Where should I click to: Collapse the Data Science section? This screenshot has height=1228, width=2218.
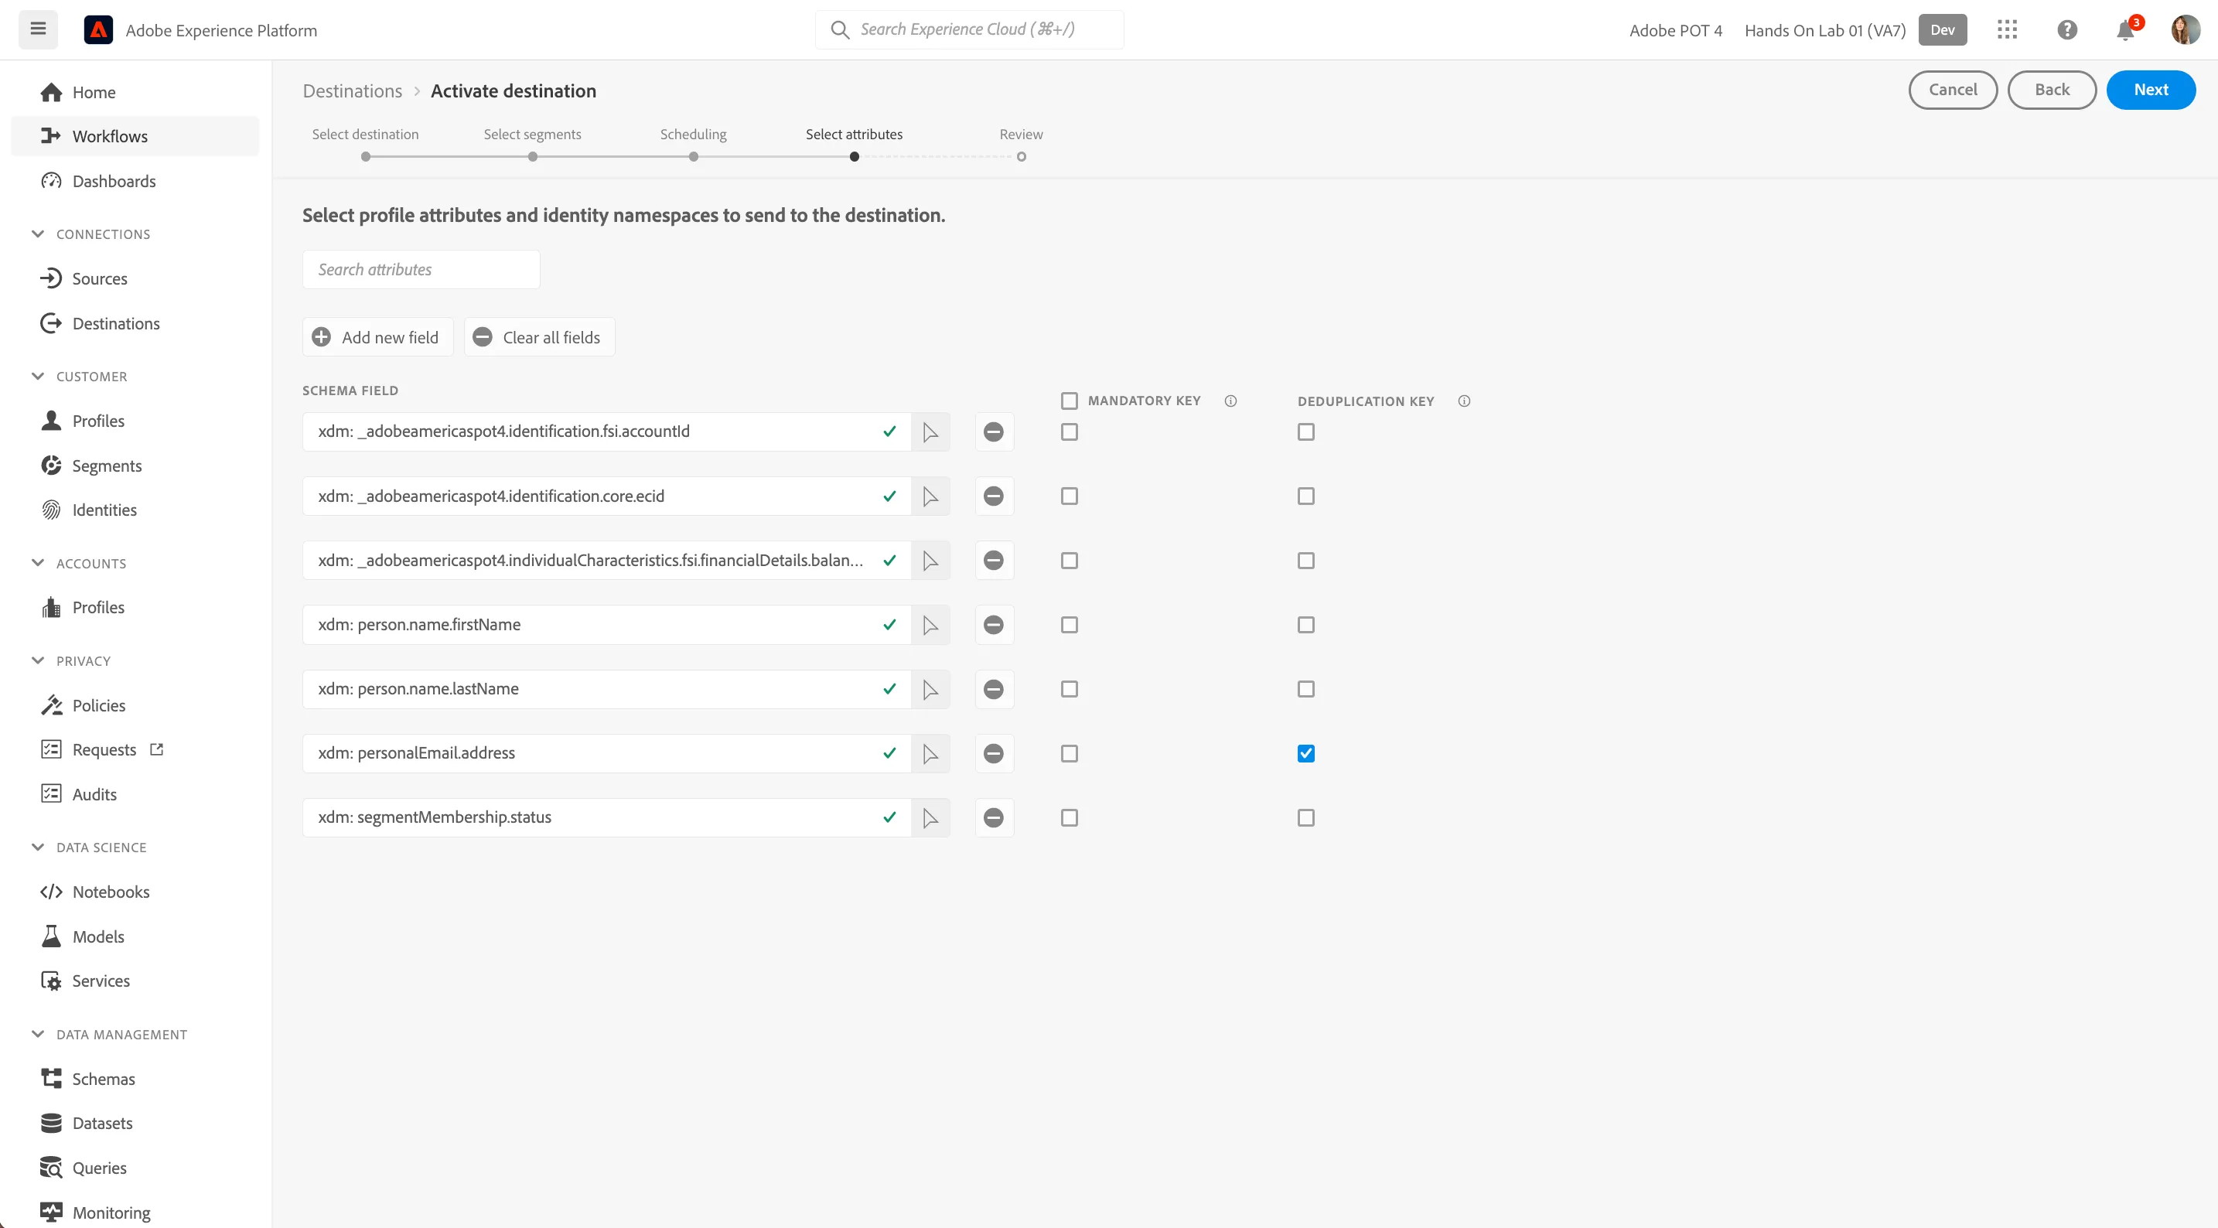[x=38, y=847]
